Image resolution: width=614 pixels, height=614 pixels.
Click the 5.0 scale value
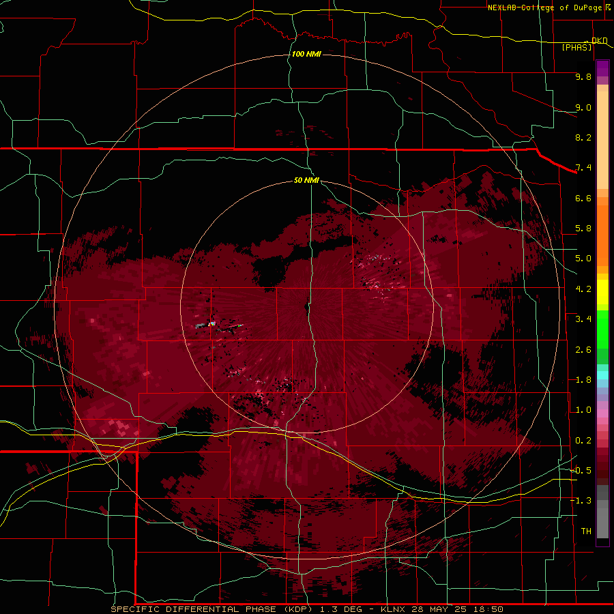pyautogui.click(x=583, y=259)
